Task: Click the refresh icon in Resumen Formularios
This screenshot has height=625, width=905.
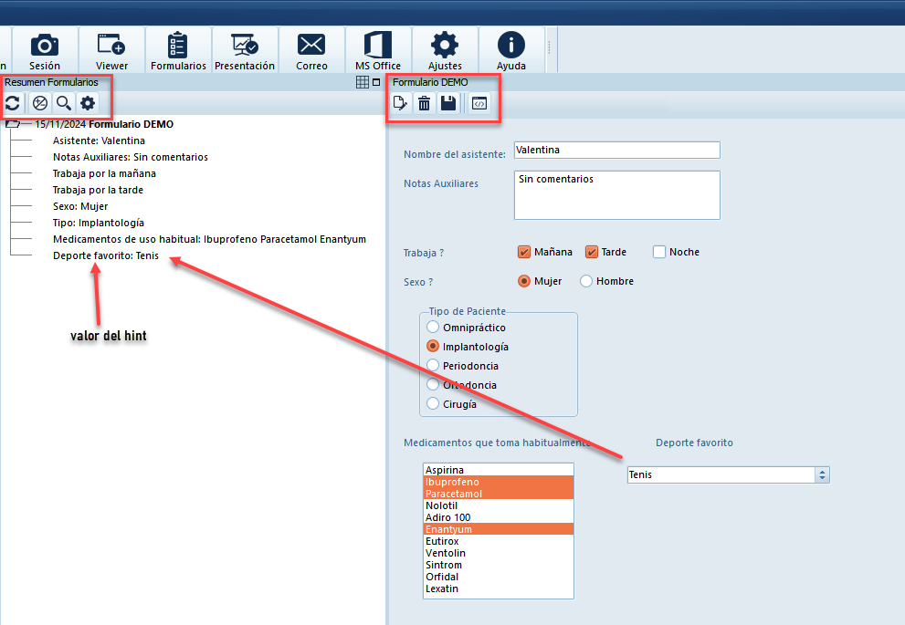Action: click(13, 103)
